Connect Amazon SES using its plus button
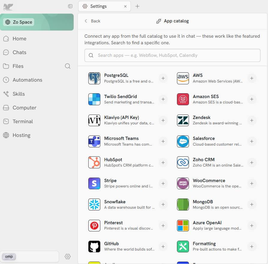 click(252, 99)
